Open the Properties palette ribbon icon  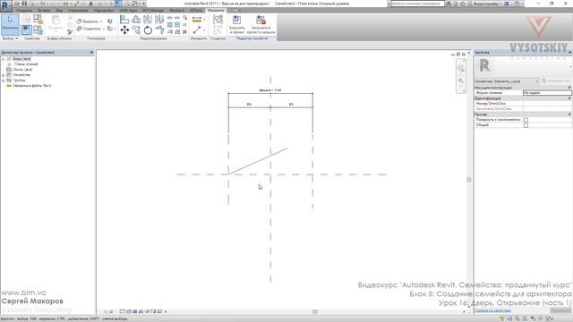(26, 30)
